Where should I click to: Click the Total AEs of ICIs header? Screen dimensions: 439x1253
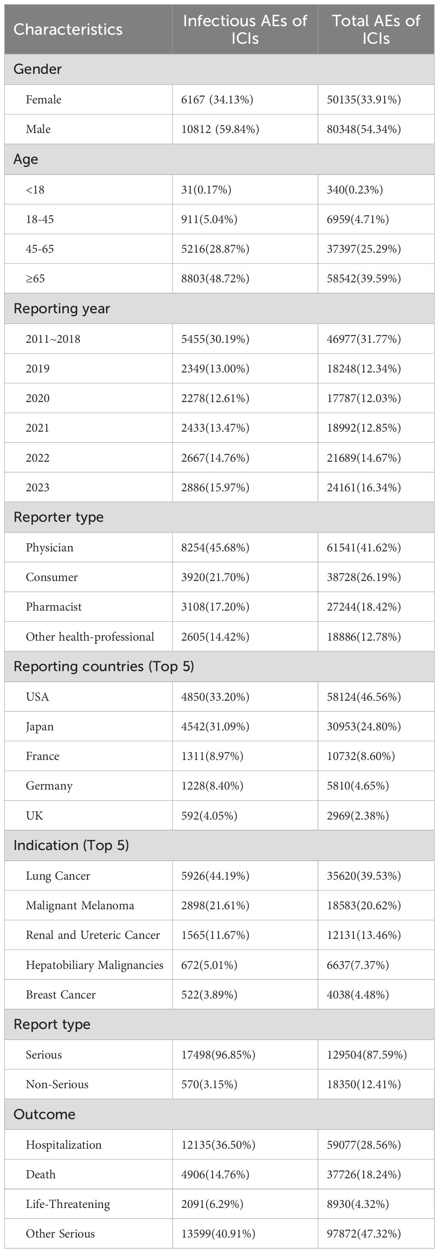tap(376, 29)
